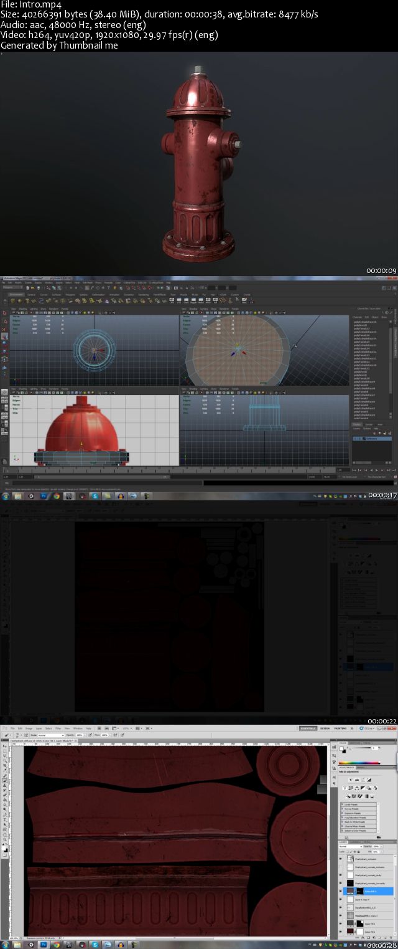The image size is (398, 949).
Task: Hide the Color Fill 2 layer
Action: click(x=340, y=923)
